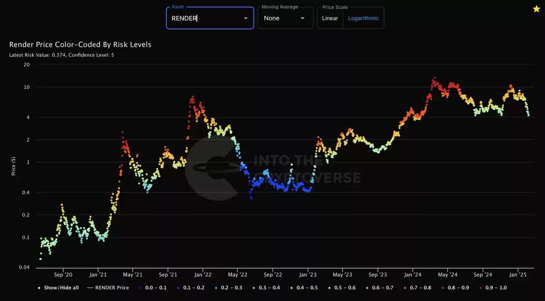Click the May '24 x-axis label
Image resolution: width=545 pixels, height=301 pixels.
click(448, 275)
